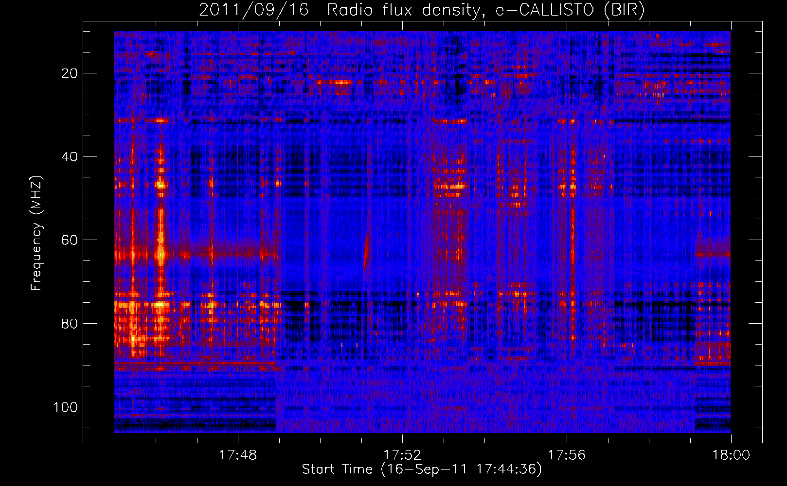Click the 17:56 time tick label
Viewport: 787px width, 486px height.
pyautogui.click(x=567, y=455)
